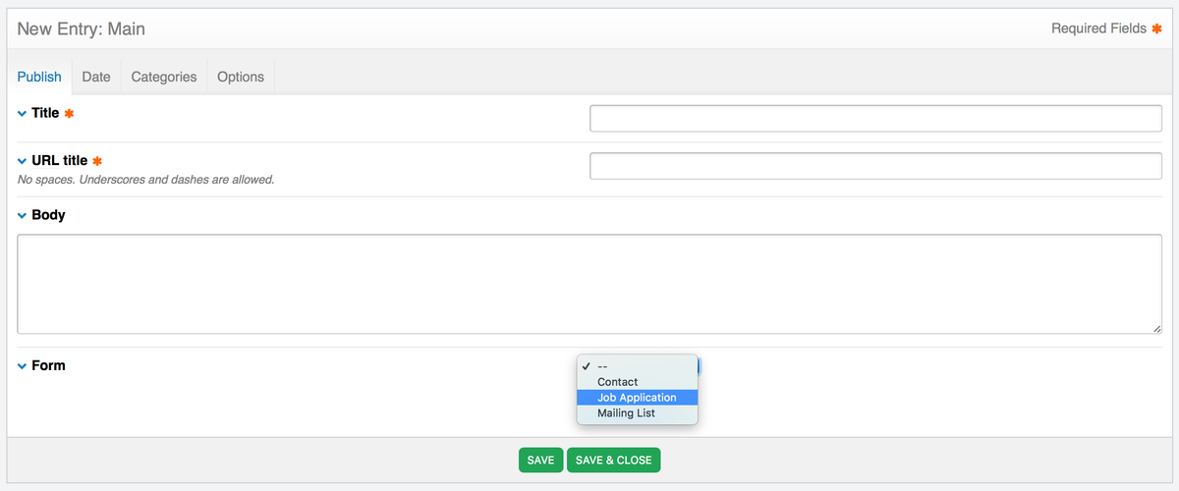Click inside the Body textarea
This screenshot has width=1179, height=491.
click(589, 284)
